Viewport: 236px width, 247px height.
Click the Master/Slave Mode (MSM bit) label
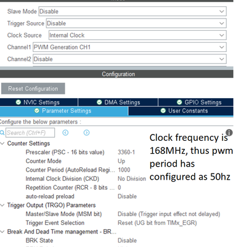point(63,214)
